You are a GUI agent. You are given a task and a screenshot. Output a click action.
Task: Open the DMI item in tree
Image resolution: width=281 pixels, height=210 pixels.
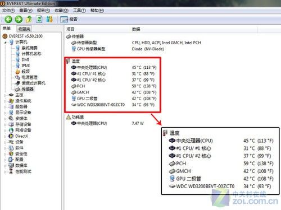pos(22,59)
